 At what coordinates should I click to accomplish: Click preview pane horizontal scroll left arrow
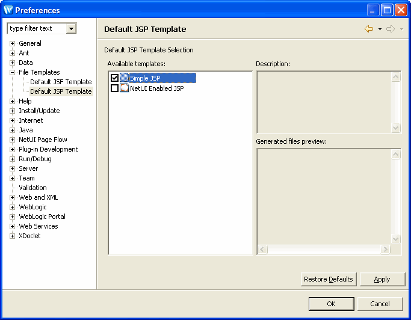coord(262,249)
